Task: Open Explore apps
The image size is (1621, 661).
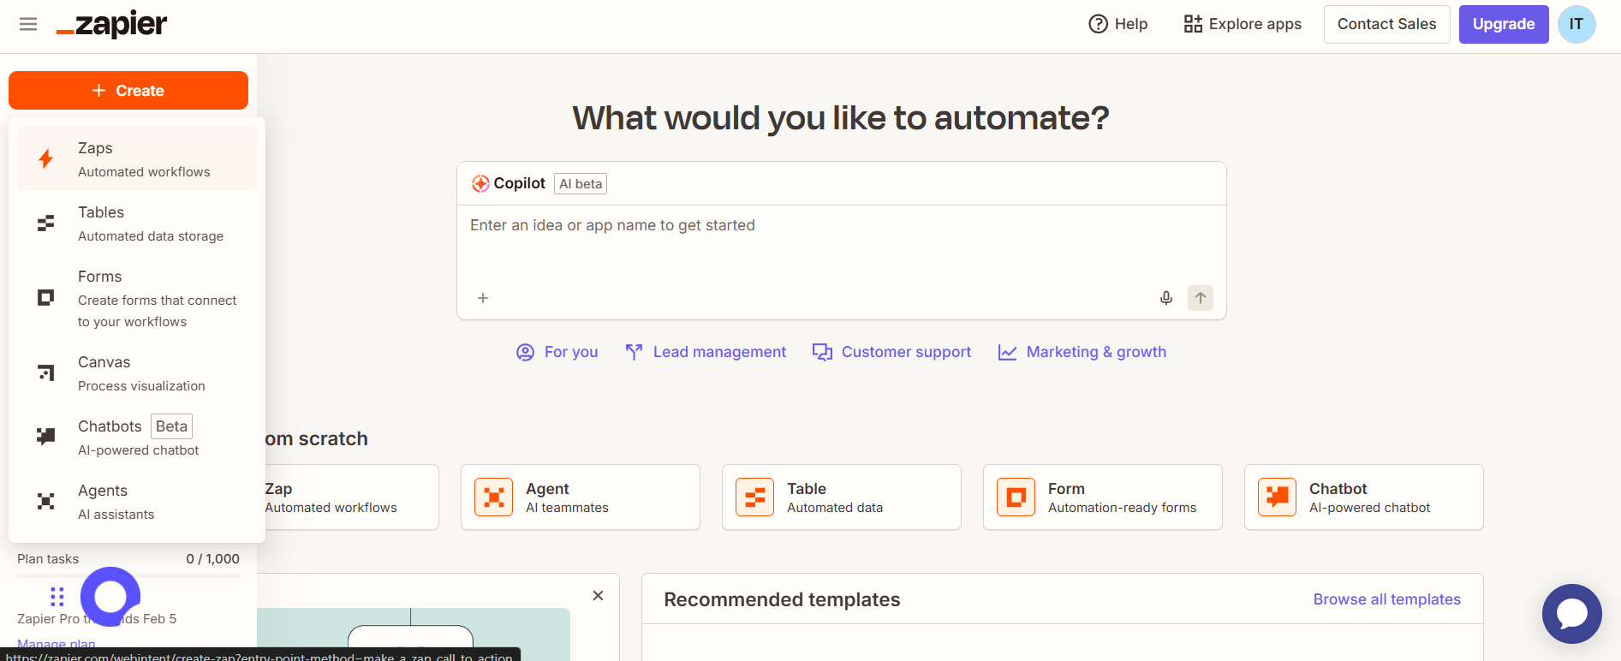Action: (x=1243, y=24)
